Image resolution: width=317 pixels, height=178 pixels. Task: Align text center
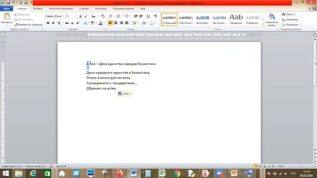[x=115, y=23]
